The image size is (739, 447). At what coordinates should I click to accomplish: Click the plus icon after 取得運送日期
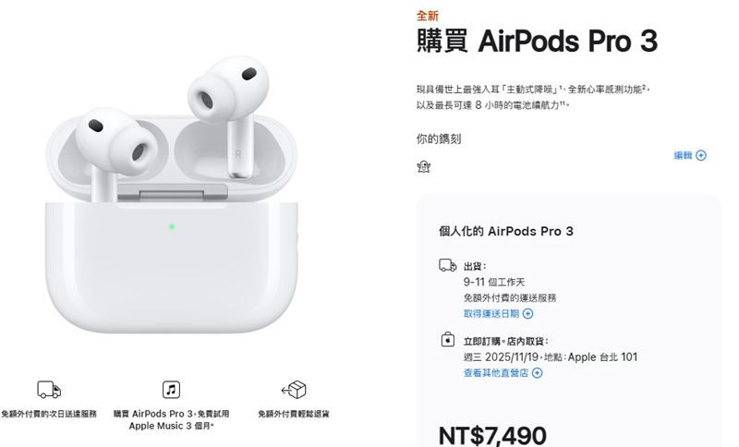coord(527,314)
